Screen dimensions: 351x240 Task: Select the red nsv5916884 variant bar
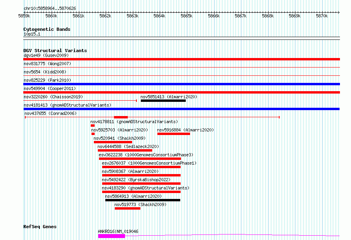tap(174, 134)
